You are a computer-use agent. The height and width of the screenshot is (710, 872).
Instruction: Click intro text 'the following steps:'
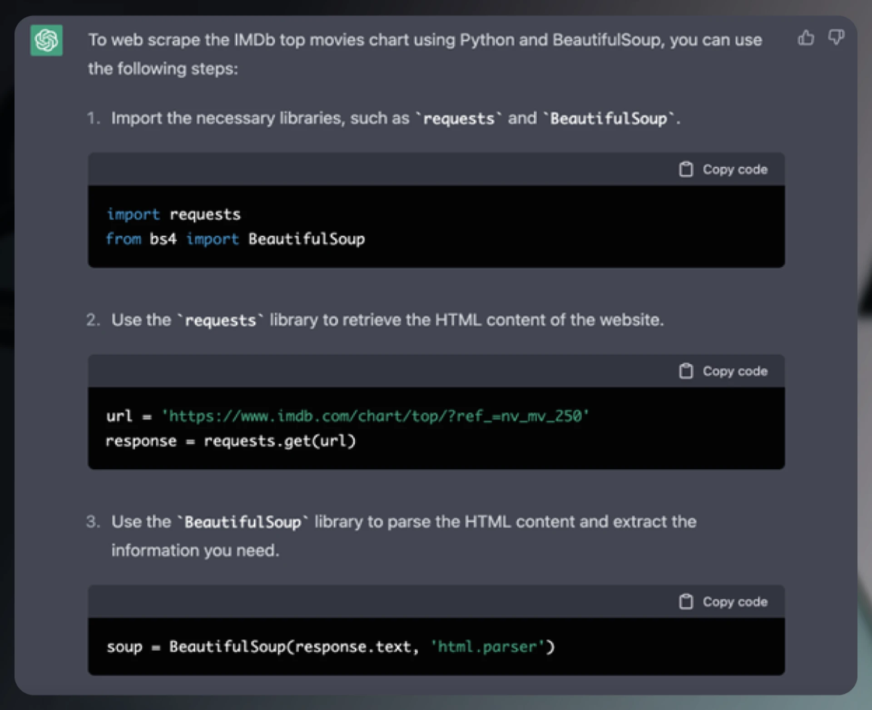coord(163,69)
